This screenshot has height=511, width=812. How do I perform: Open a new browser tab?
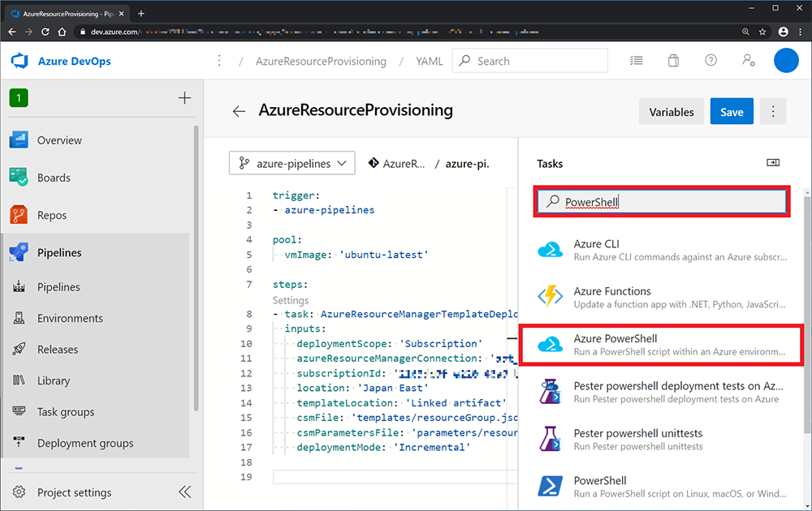point(140,14)
